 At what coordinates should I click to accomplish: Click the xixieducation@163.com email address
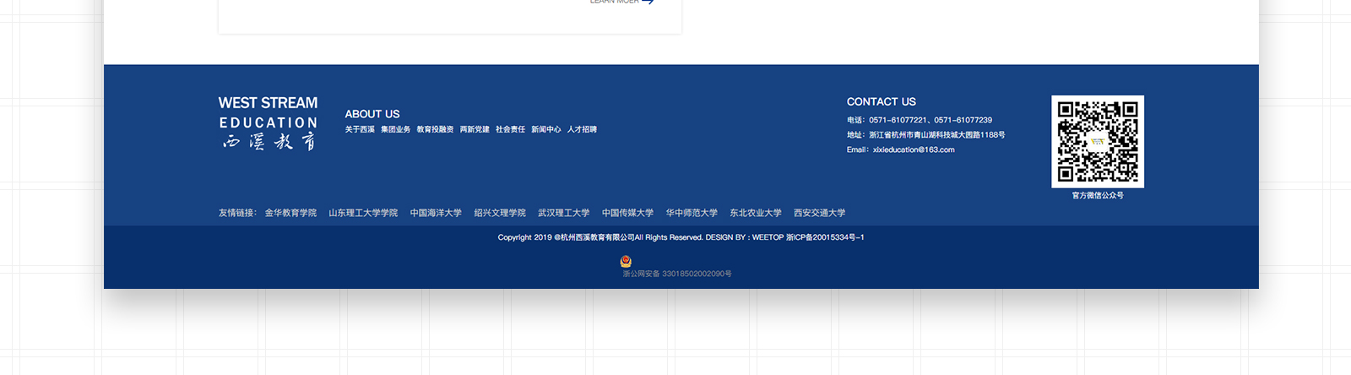pyautogui.click(x=914, y=149)
